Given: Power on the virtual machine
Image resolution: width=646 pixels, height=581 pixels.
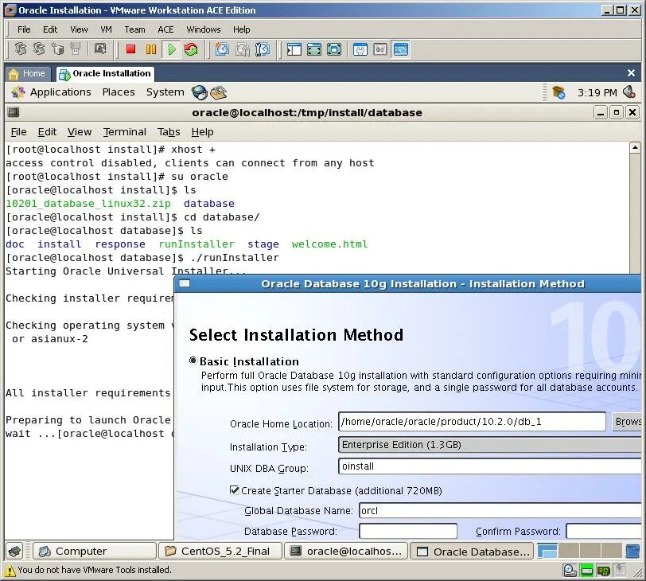Looking at the screenshot, I should (x=170, y=49).
